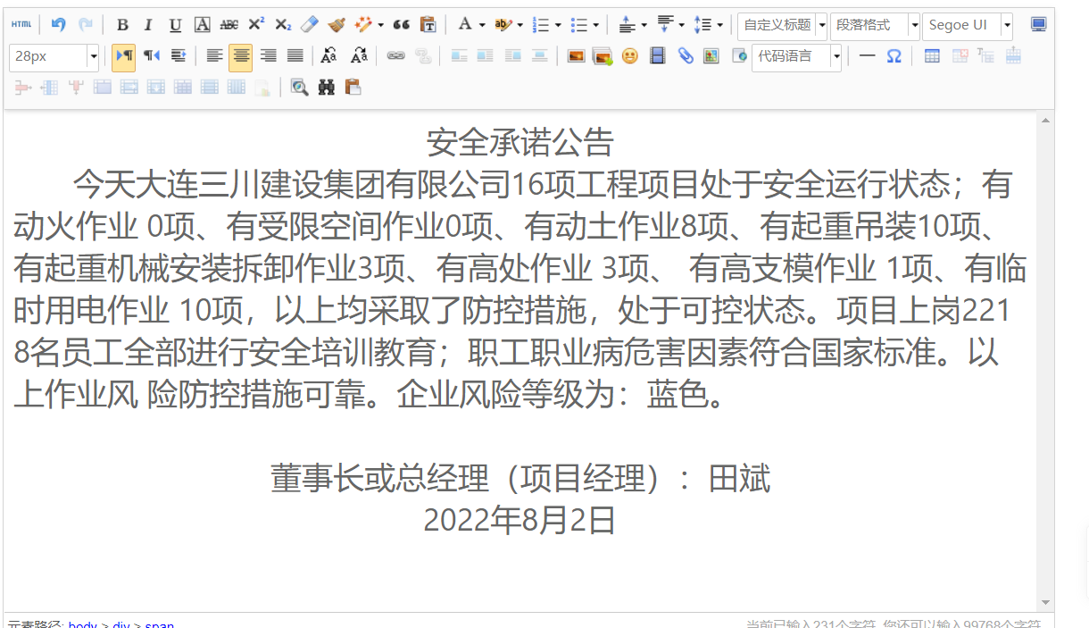Insert a blockquote
The image size is (1089, 628).
coord(402,25)
